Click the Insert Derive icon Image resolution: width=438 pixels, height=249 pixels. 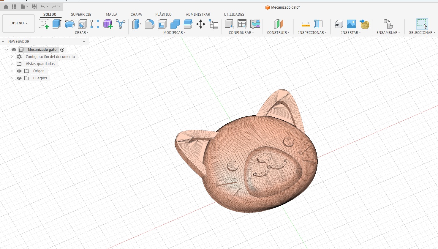339,24
